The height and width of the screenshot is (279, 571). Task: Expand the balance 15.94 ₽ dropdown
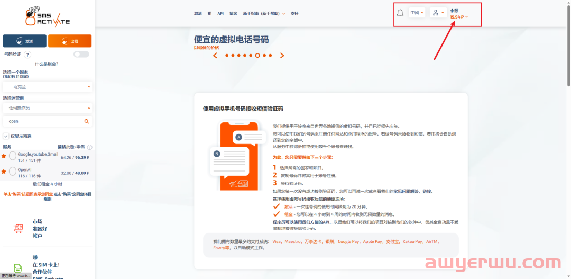point(459,17)
